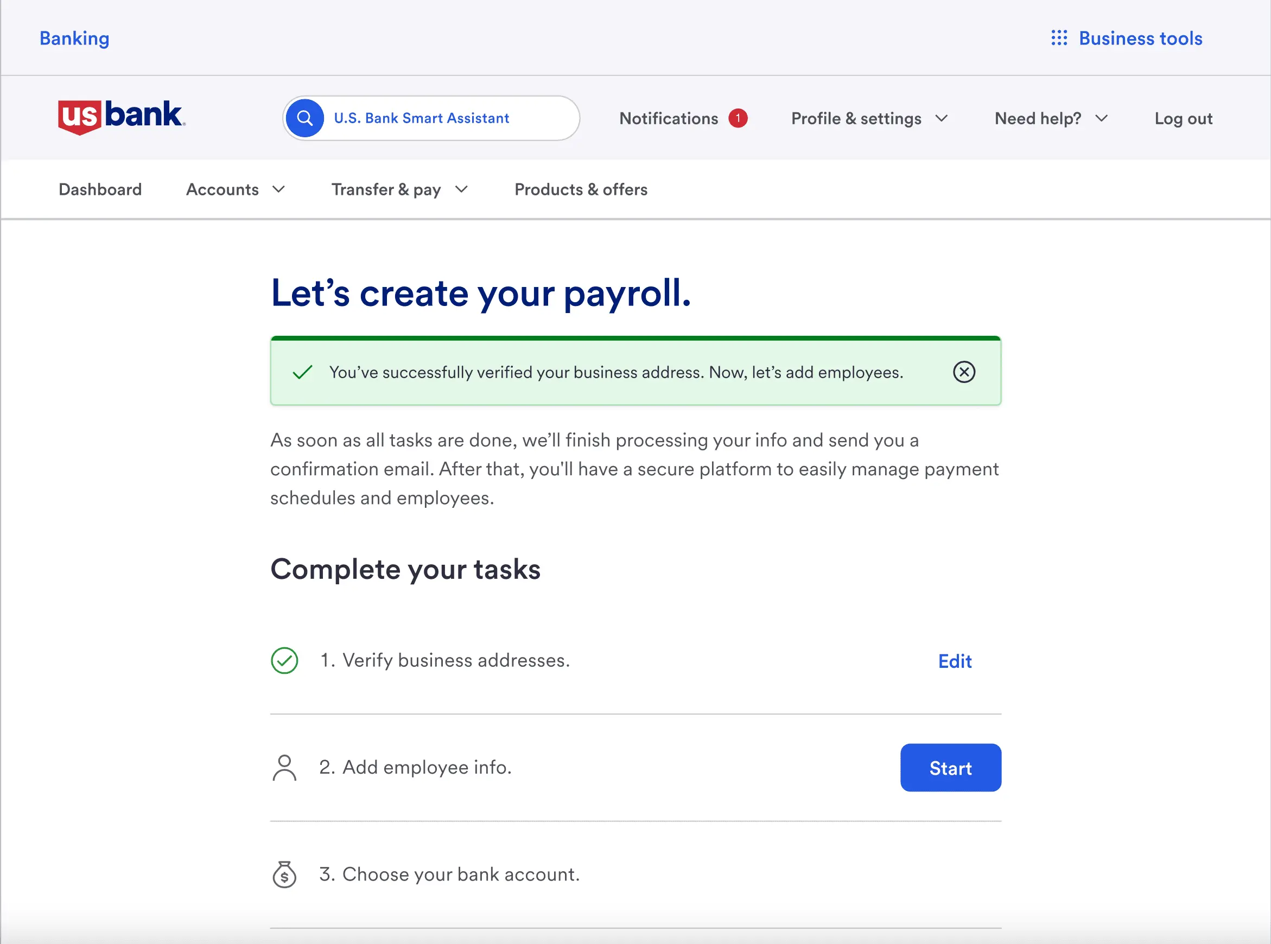This screenshot has width=1271, height=944.
Task: Click the Business tools grid icon
Action: tap(1059, 39)
